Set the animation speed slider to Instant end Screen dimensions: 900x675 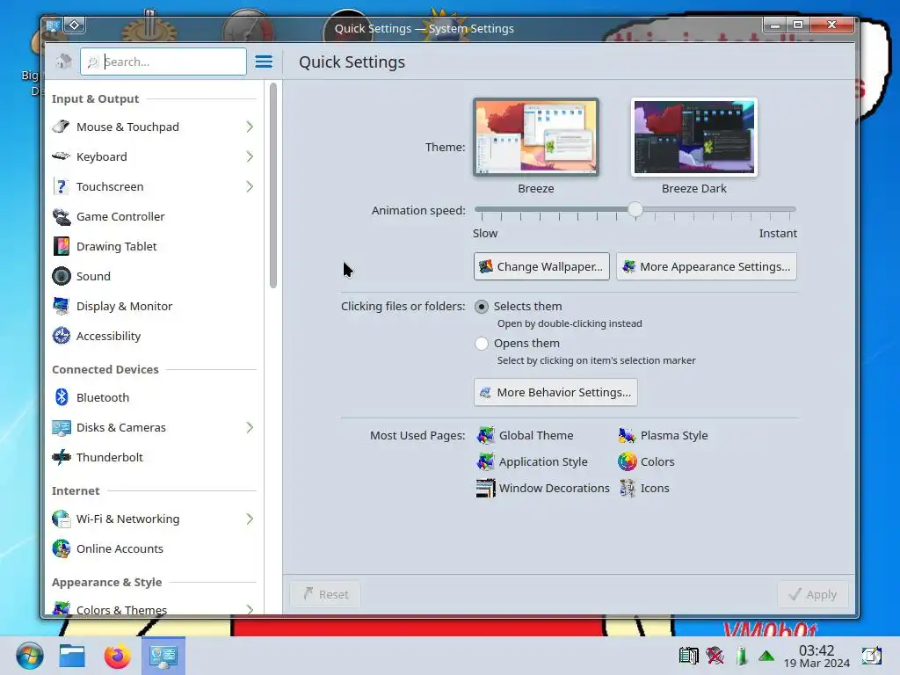click(794, 209)
